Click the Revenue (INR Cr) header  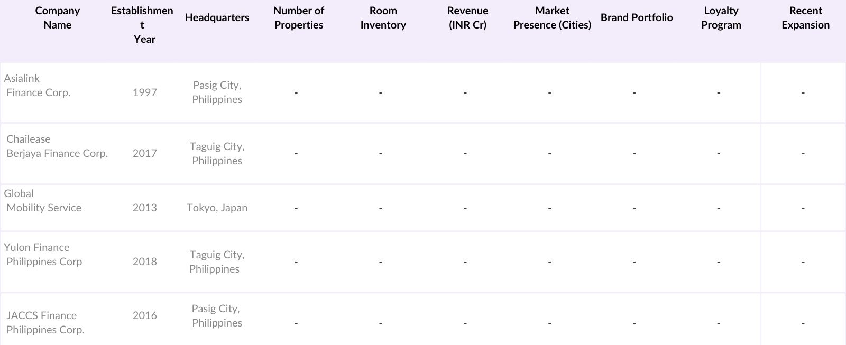tap(467, 18)
